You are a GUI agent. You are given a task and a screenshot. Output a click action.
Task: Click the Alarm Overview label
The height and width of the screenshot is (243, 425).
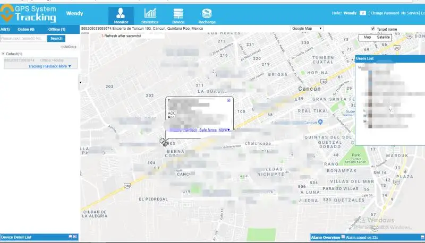pyautogui.click(x=326, y=237)
